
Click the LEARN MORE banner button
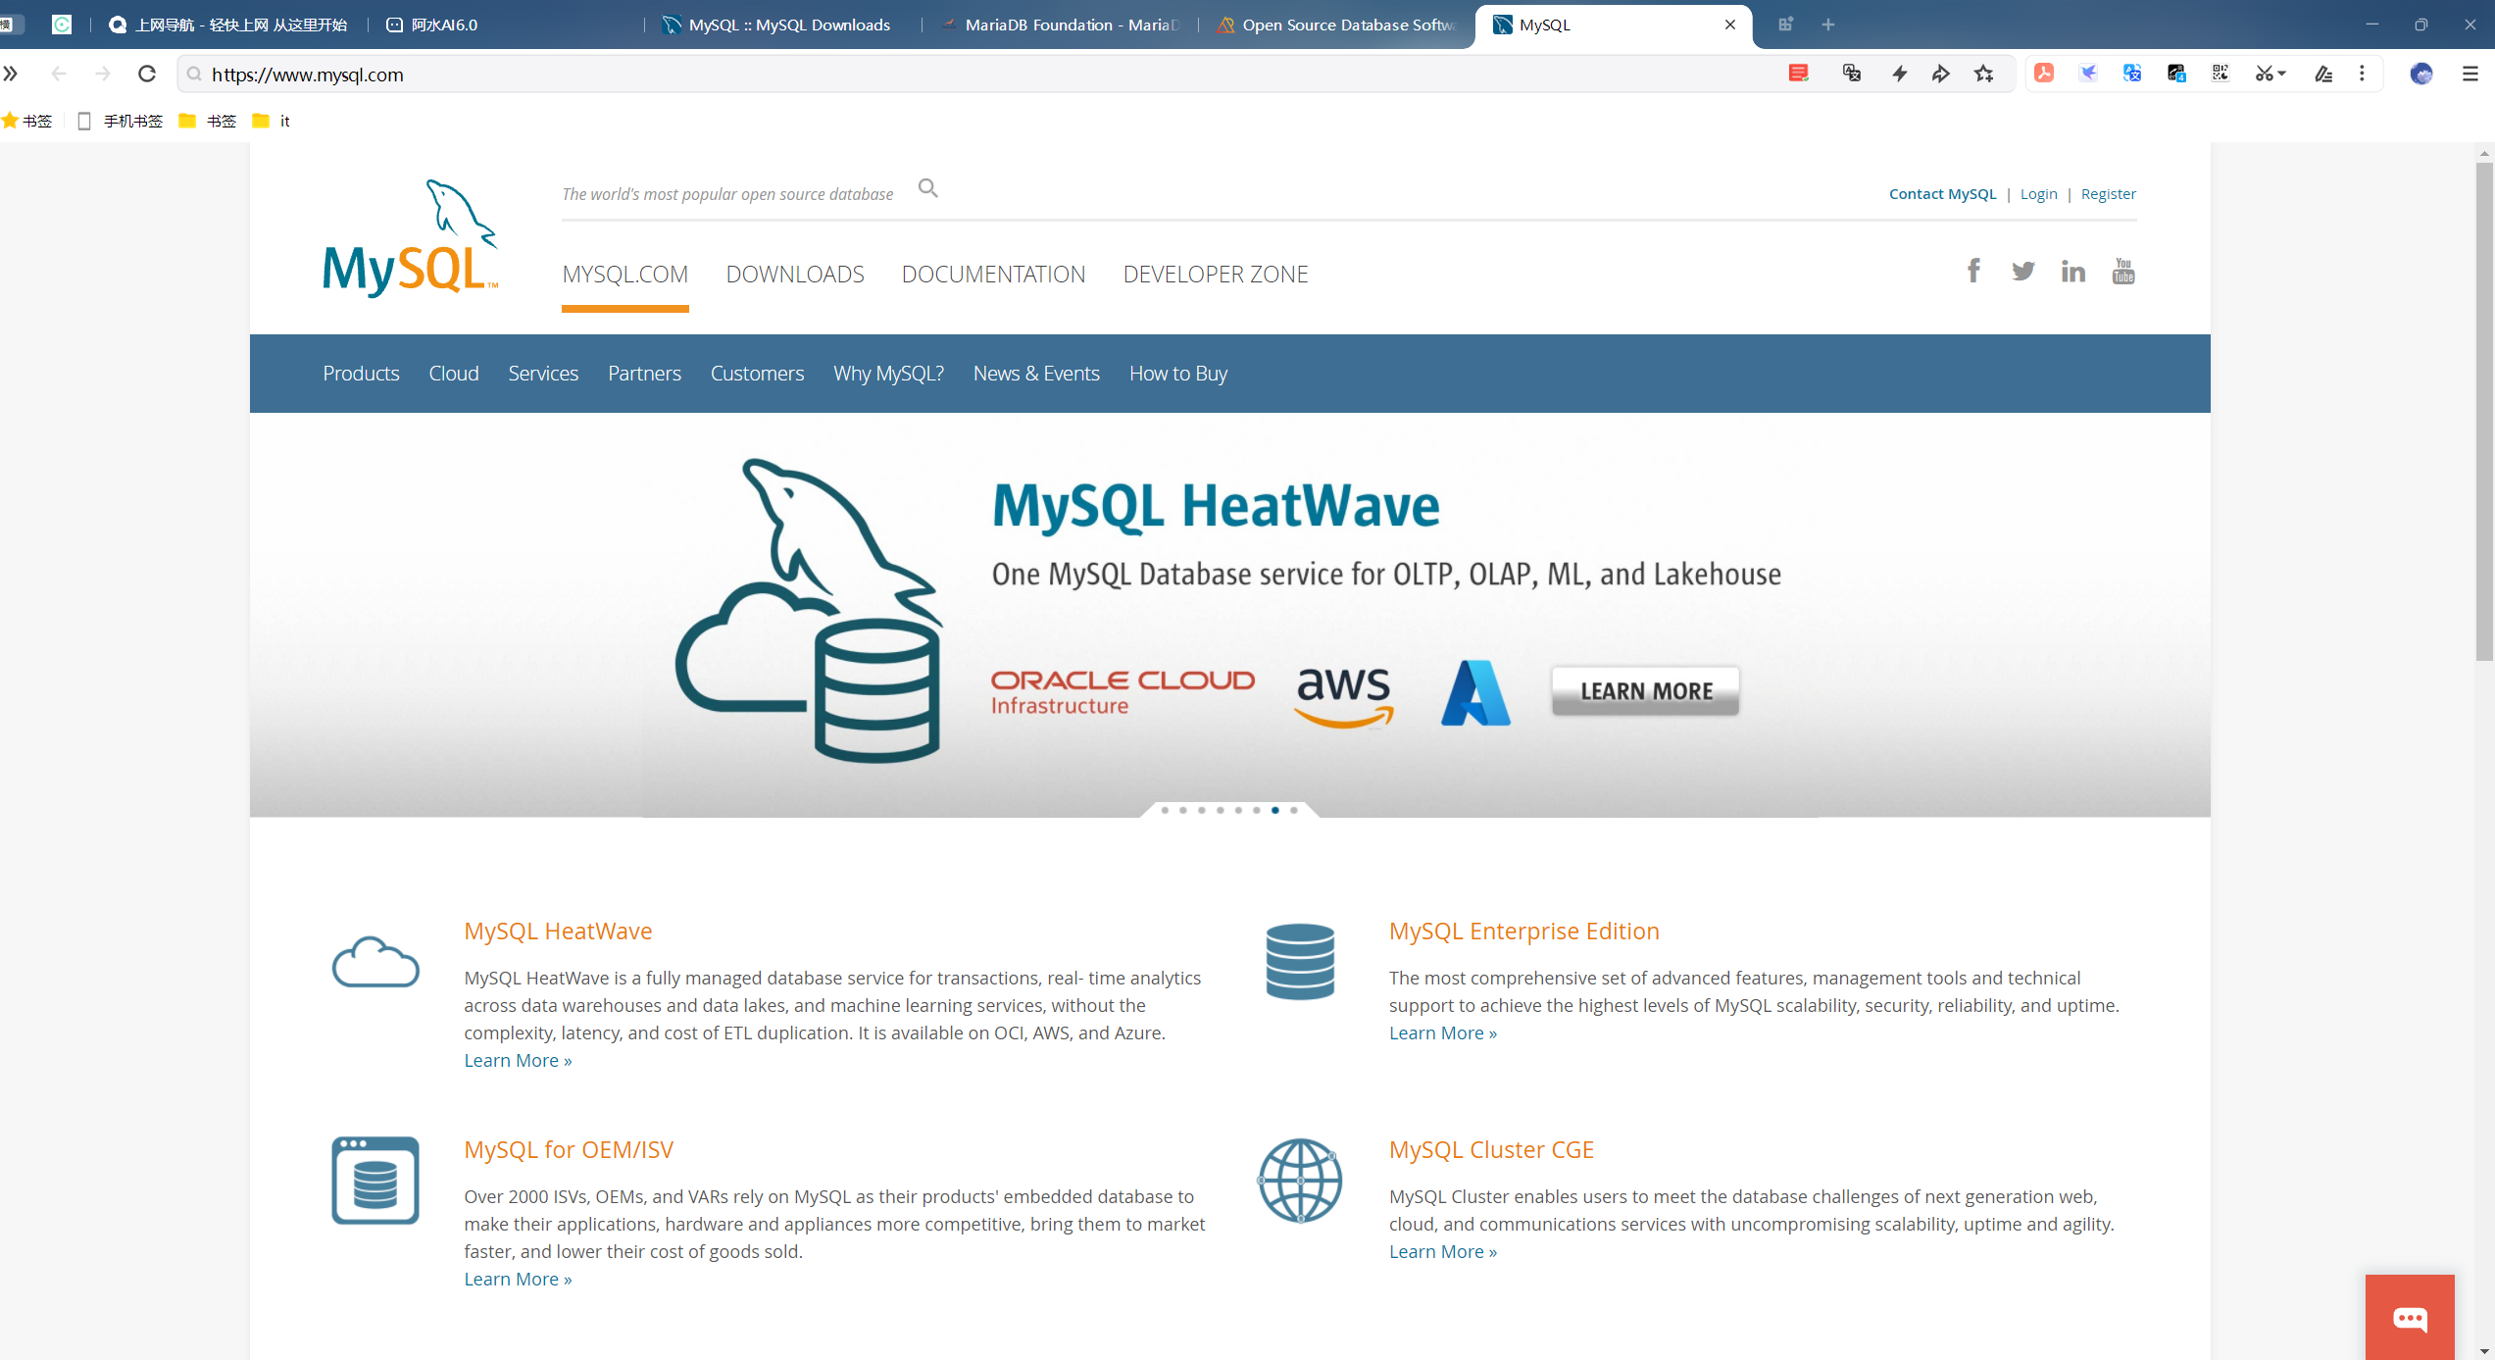1646,691
